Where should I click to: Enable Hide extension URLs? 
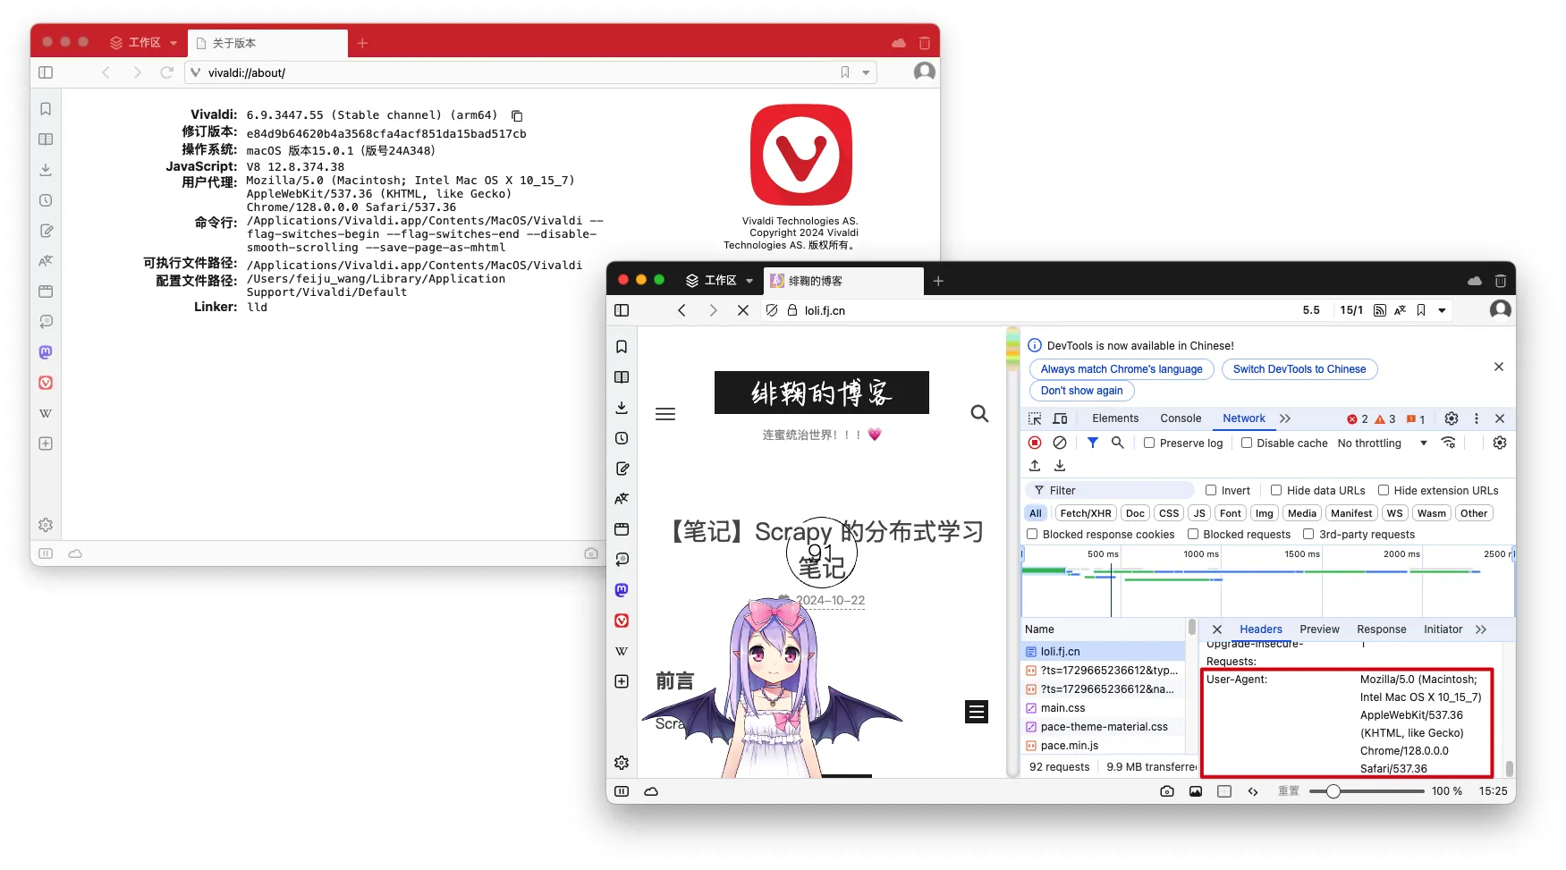coord(1384,490)
